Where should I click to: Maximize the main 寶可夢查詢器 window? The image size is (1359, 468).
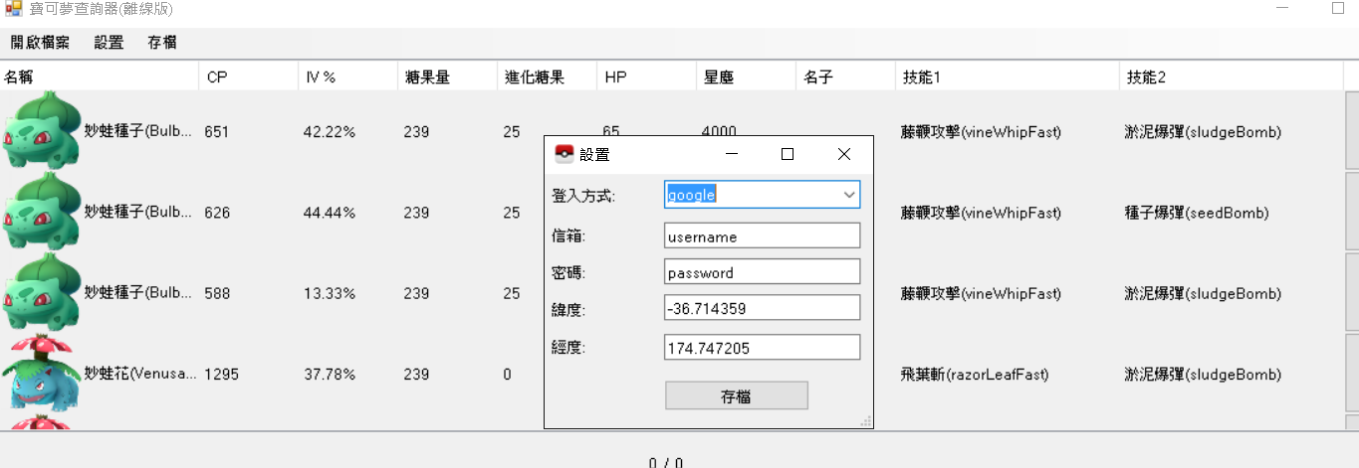pyautogui.click(x=1338, y=7)
